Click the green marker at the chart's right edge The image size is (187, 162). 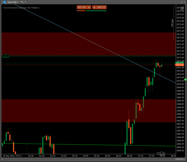coord(186,79)
